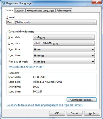Viewport: 103px width, 119px height.
Task: Open the Short time H:mm dropdown
Action: coord(64,49)
